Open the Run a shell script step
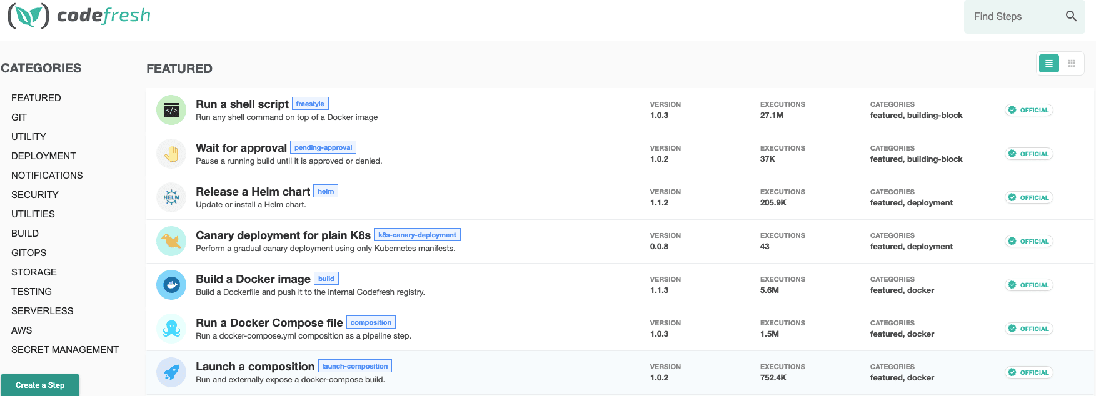This screenshot has height=396, width=1096. click(x=242, y=104)
